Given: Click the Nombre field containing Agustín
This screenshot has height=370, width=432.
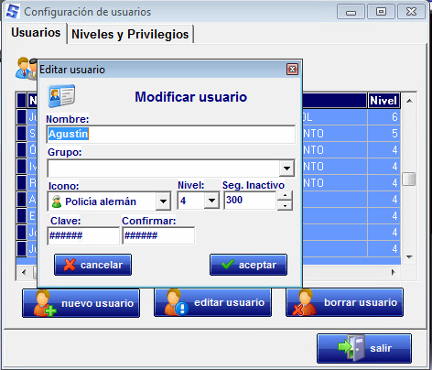Looking at the screenshot, I should [171, 134].
